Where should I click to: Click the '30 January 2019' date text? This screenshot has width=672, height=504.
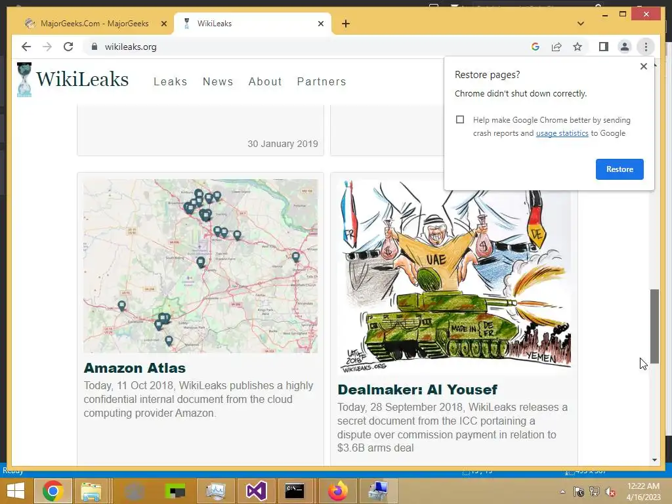tap(283, 144)
